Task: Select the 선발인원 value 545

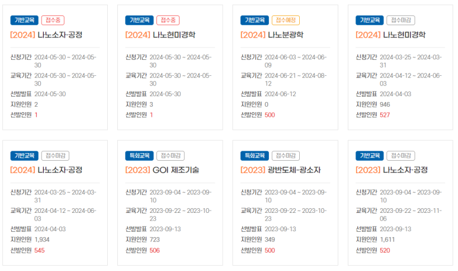Action: [x=40, y=250]
